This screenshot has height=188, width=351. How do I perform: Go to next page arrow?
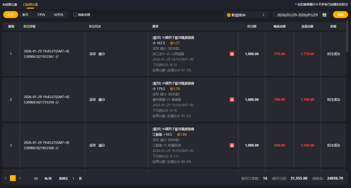coord(20,178)
